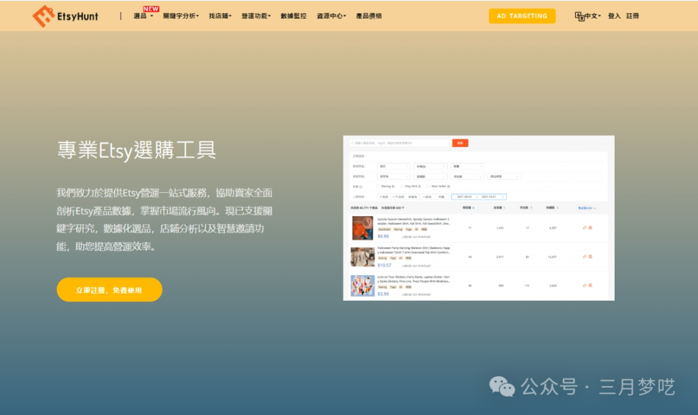Open the Love on Tour Stickers title
Image resolution: width=698 pixels, height=415 pixels.
point(414,279)
